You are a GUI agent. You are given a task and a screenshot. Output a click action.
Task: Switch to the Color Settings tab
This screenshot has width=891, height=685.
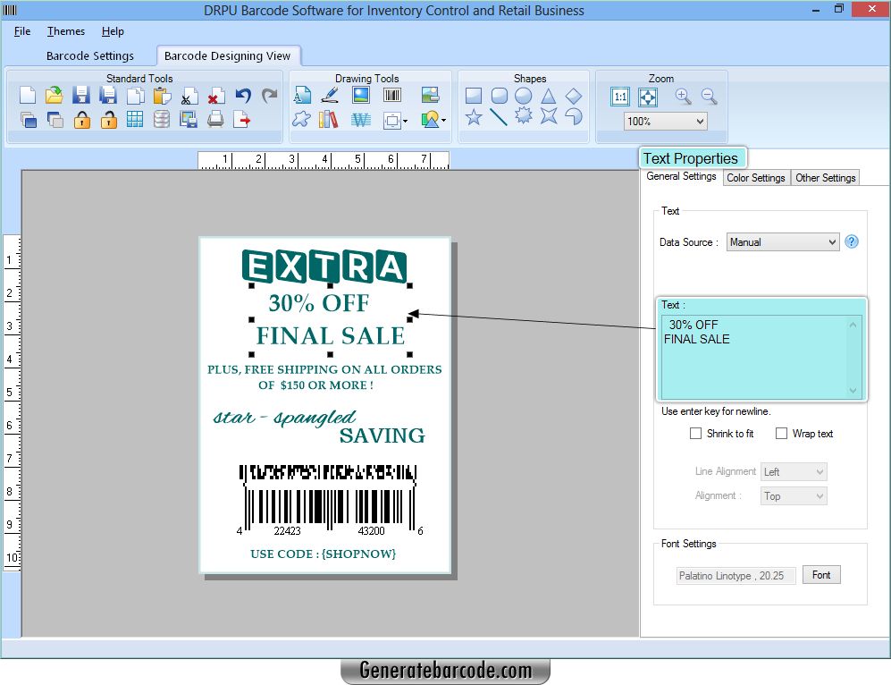[x=756, y=177]
